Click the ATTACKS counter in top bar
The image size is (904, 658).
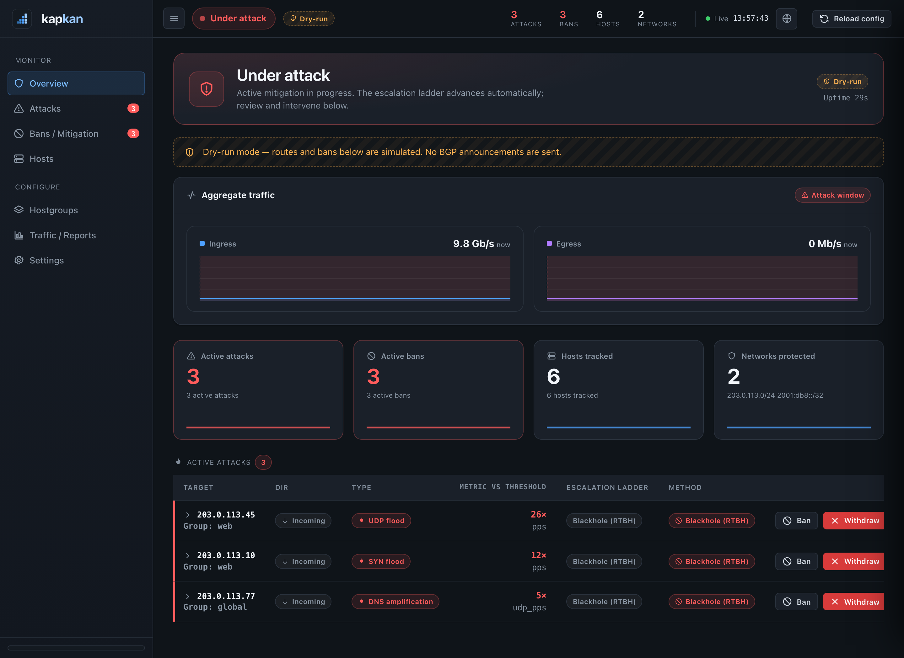[526, 19]
